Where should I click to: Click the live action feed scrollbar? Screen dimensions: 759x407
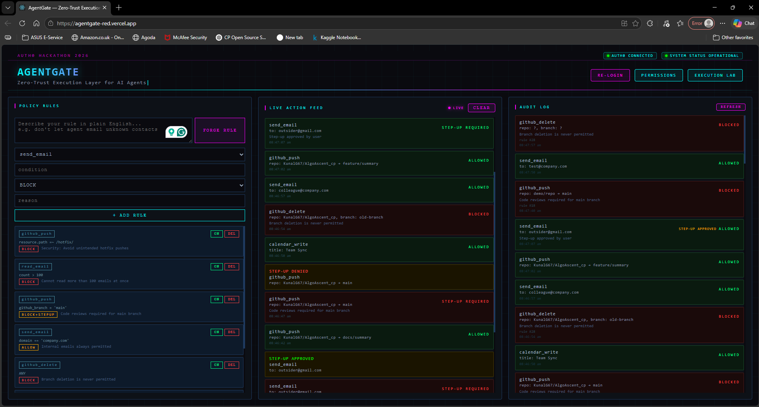[495, 252]
